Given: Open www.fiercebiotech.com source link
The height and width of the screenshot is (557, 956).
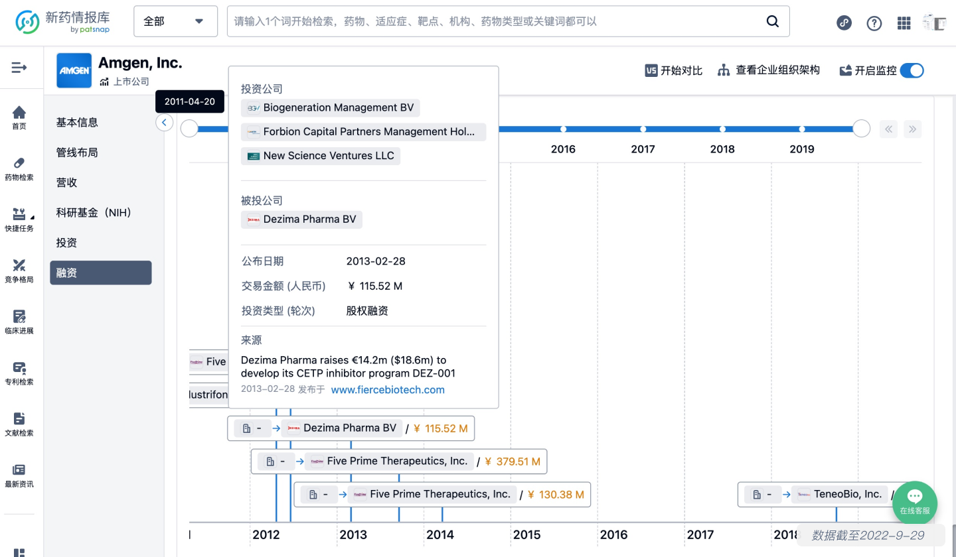Looking at the screenshot, I should coord(388,390).
